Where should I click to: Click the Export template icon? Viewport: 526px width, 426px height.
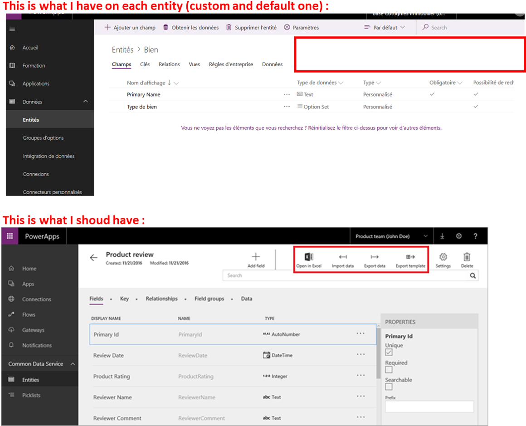click(x=410, y=257)
